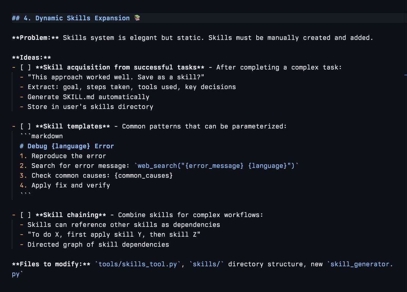407x292 pixels.
Task: Click the blue marker on right scrollbar
Action: click(x=405, y=74)
